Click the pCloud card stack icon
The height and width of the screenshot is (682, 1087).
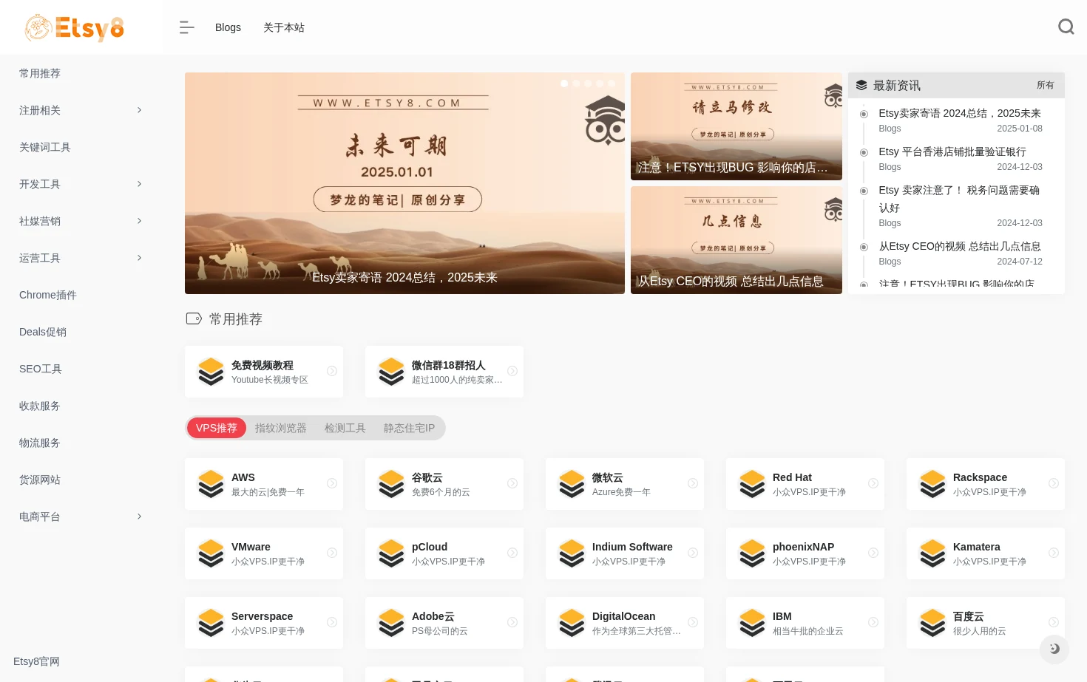391,553
